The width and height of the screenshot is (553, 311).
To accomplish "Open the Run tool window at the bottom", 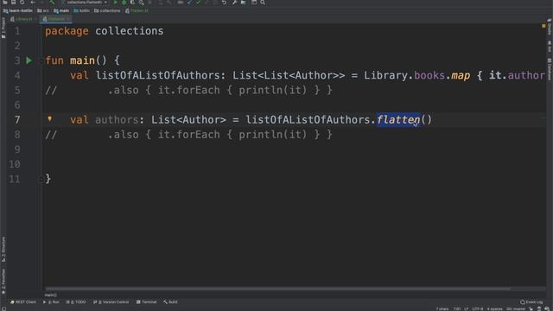I will click(51, 301).
